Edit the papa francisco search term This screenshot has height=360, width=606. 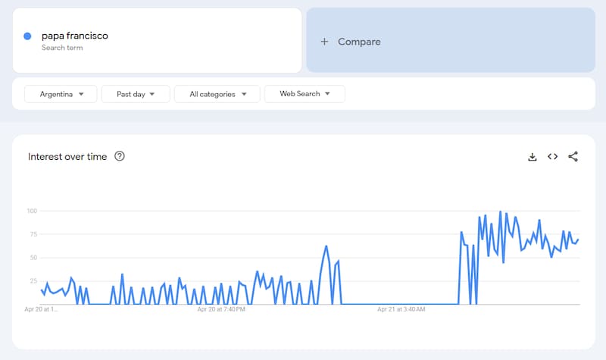[74, 36]
